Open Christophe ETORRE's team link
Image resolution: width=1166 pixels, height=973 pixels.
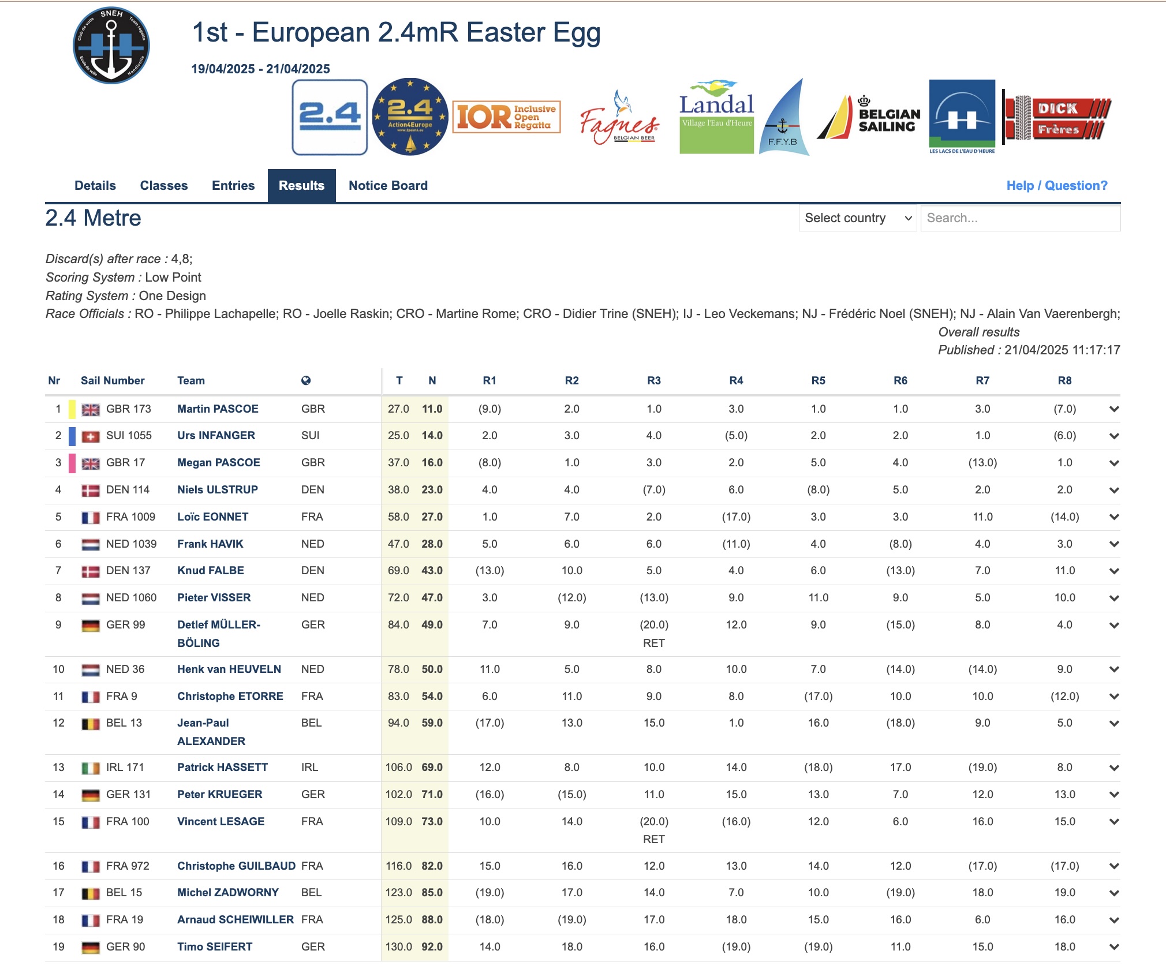230,696
